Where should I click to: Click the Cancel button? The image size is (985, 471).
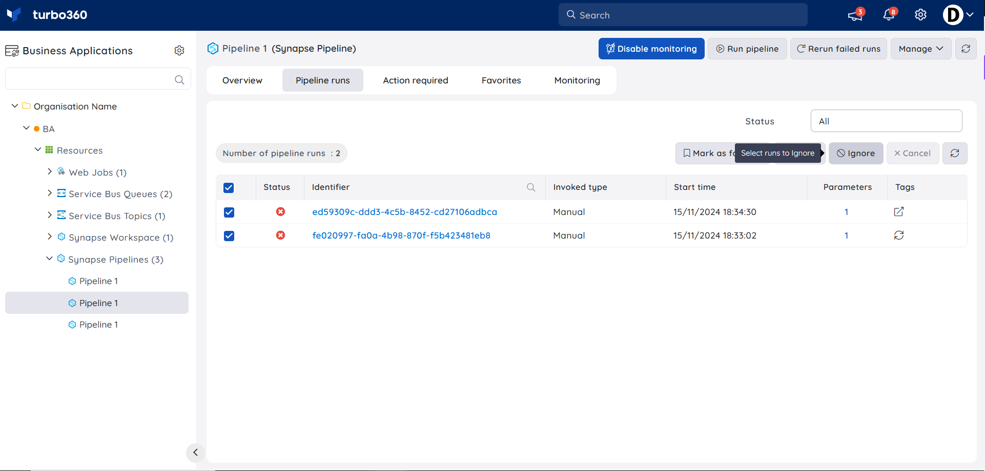[913, 153]
